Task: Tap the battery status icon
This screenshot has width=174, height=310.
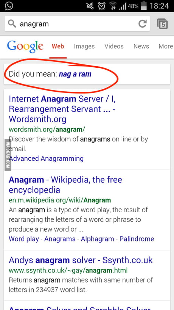Action: click(144, 6)
